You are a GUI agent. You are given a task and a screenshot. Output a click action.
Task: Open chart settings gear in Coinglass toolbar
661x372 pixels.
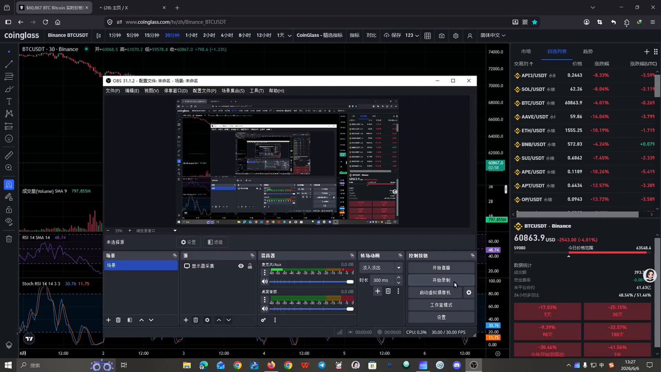[x=456, y=35]
